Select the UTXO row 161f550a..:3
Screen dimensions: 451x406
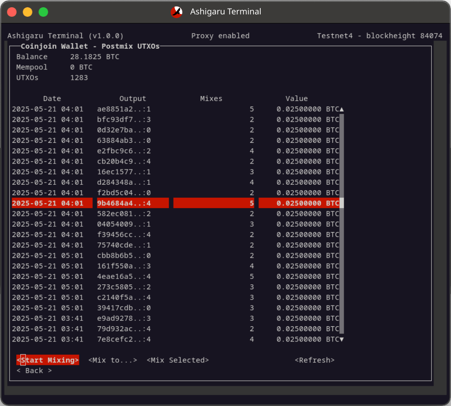pyautogui.click(x=176, y=266)
